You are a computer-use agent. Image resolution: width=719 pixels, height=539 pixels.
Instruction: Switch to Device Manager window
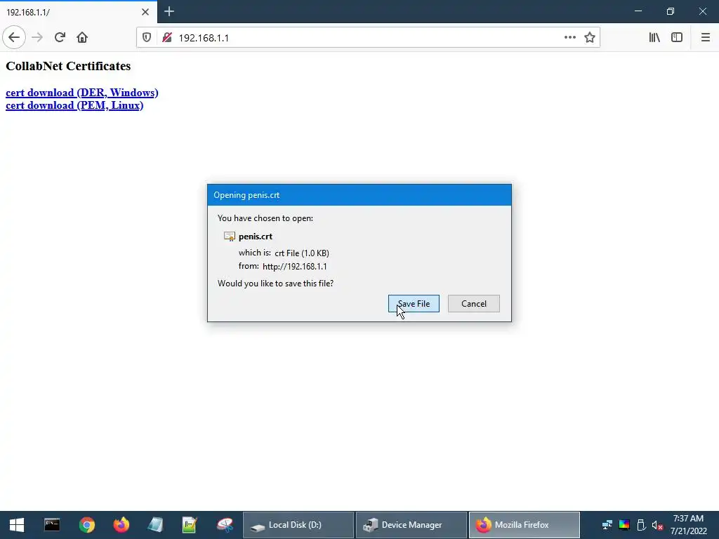tap(411, 525)
